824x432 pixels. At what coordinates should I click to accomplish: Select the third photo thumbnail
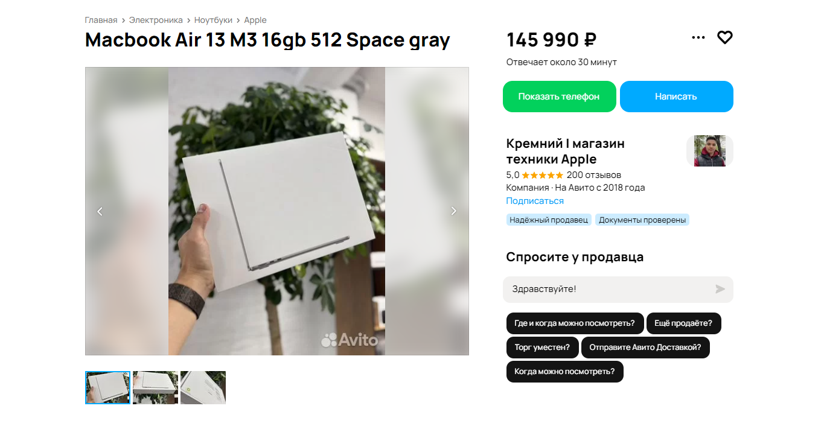[x=203, y=387]
